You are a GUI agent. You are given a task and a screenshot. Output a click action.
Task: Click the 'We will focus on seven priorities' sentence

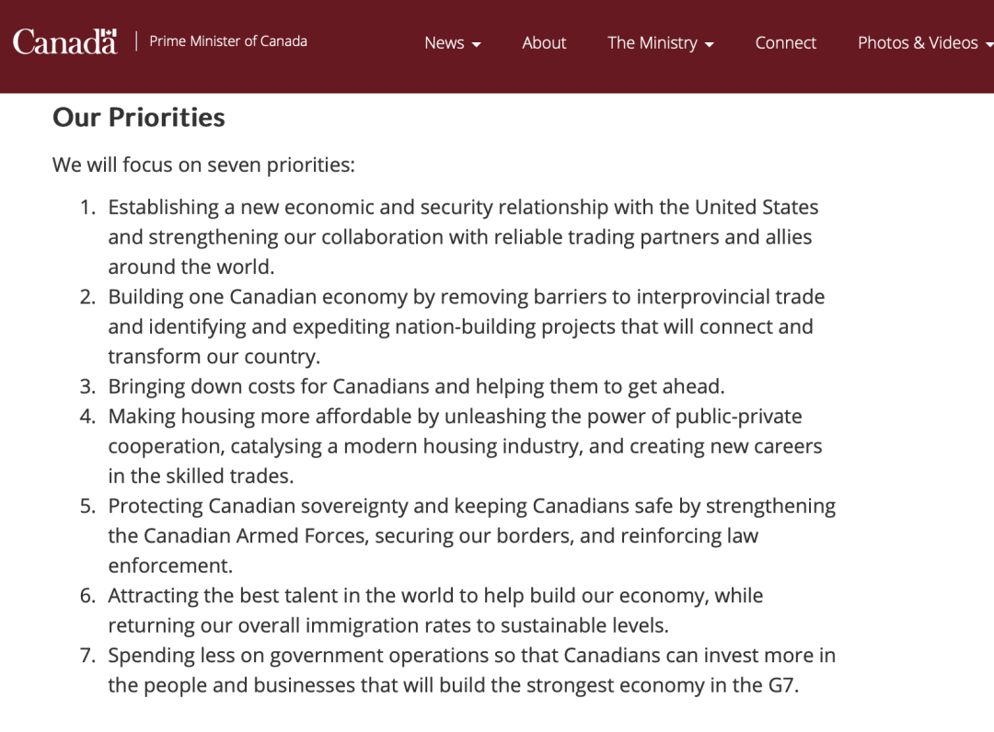203,165
